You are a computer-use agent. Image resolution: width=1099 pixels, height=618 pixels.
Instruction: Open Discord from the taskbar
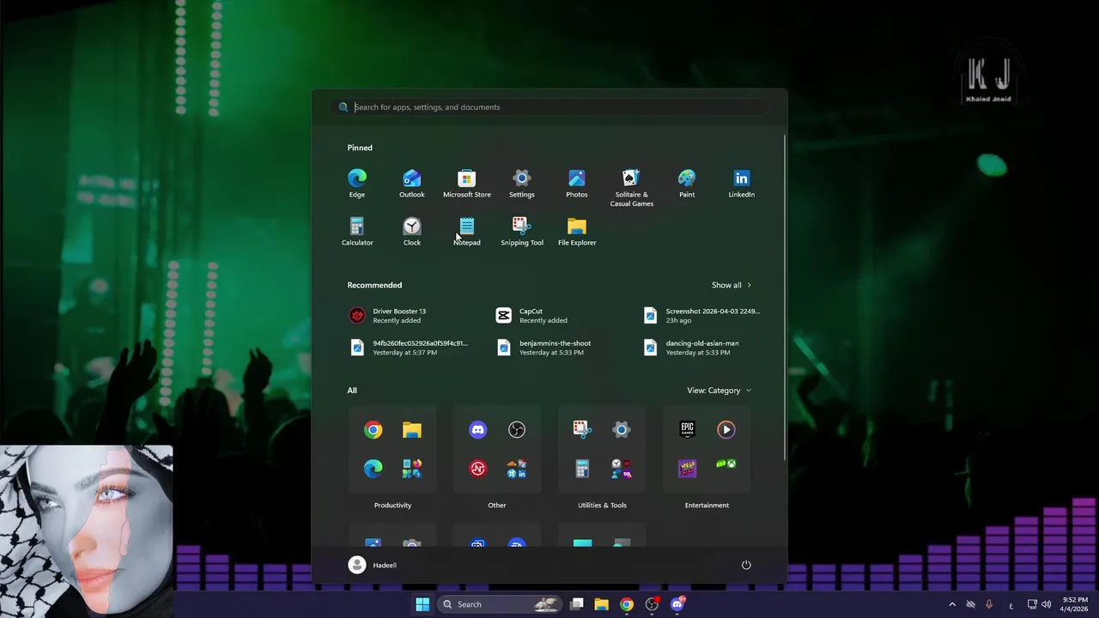click(x=677, y=604)
